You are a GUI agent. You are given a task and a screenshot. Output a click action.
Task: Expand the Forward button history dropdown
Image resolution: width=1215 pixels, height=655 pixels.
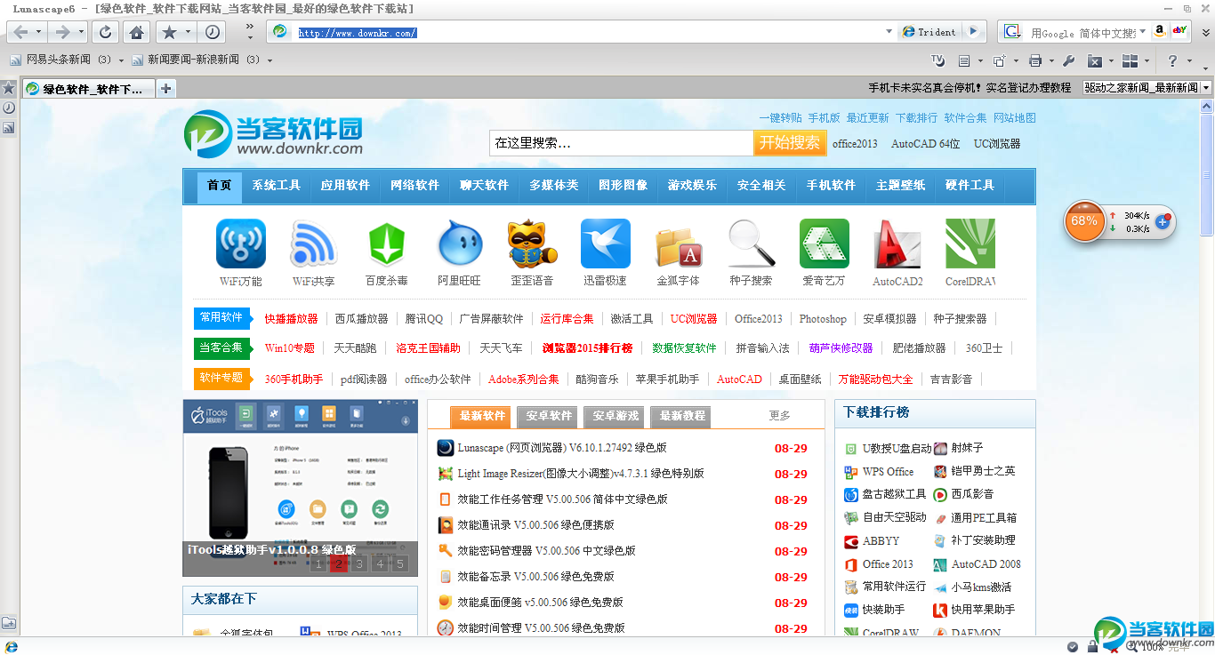81,32
